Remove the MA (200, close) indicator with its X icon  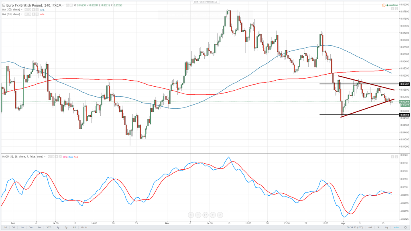[x=37, y=14]
